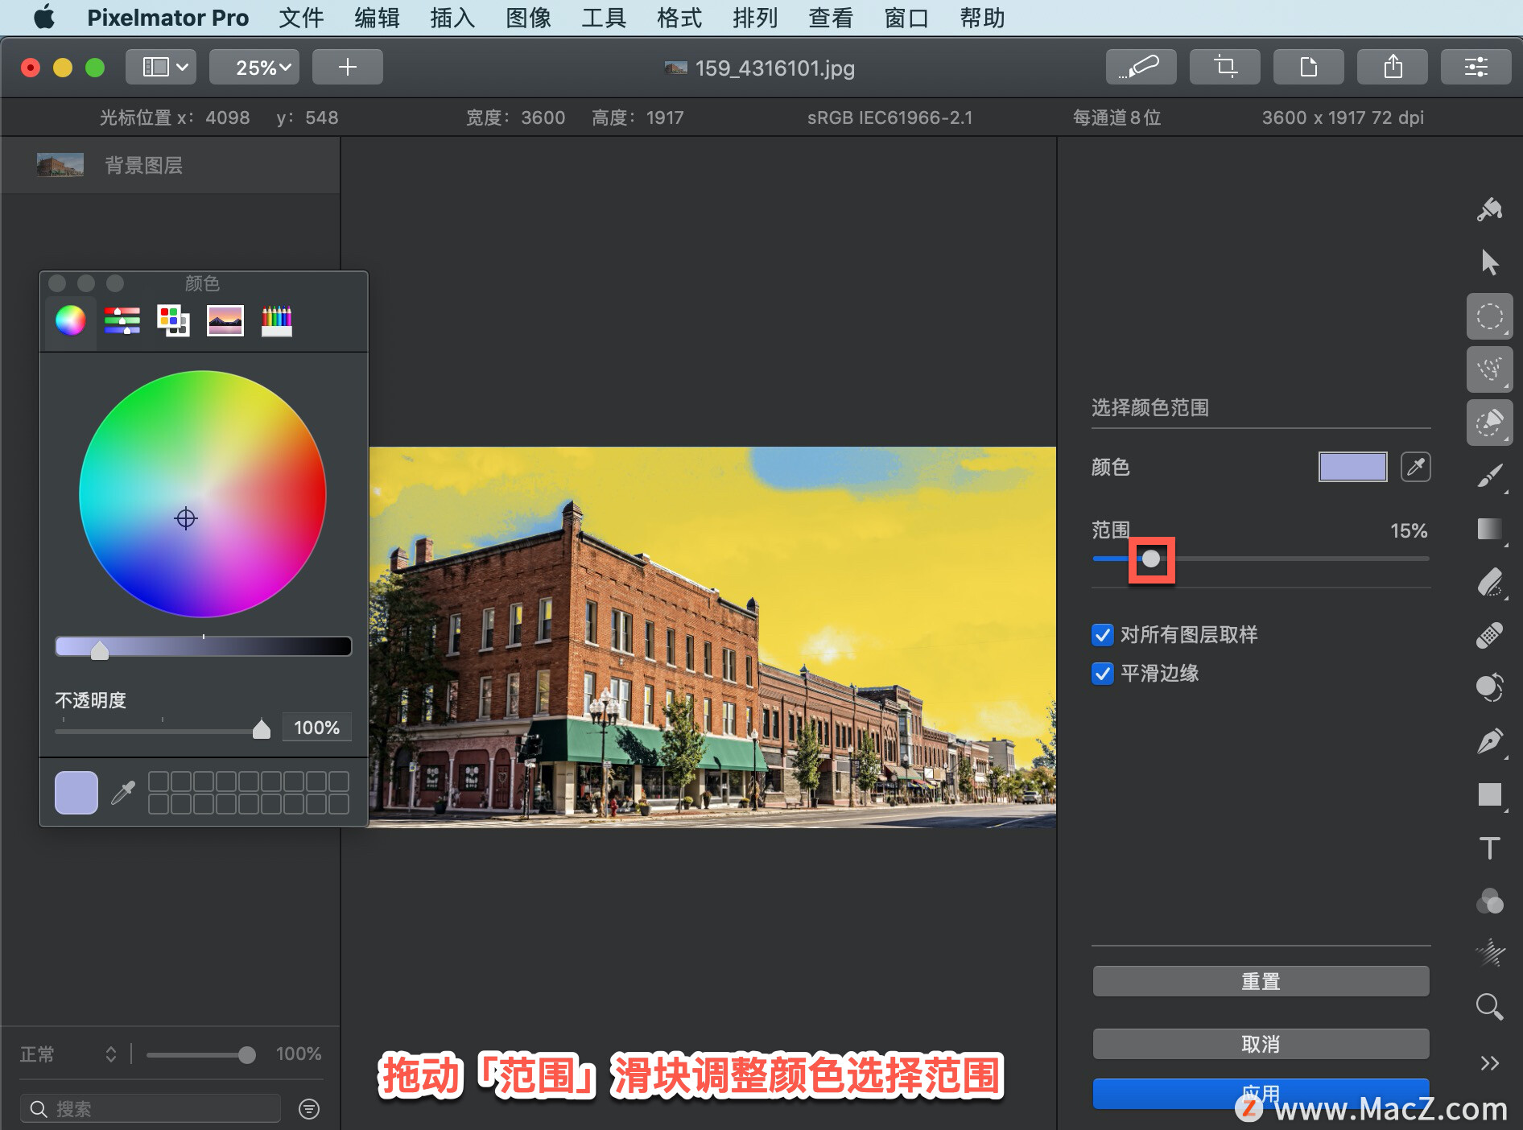Open the Export/Share toolbar icon
Image resolution: width=1523 pixels, height=1130 pixels.
point(1392,67)
